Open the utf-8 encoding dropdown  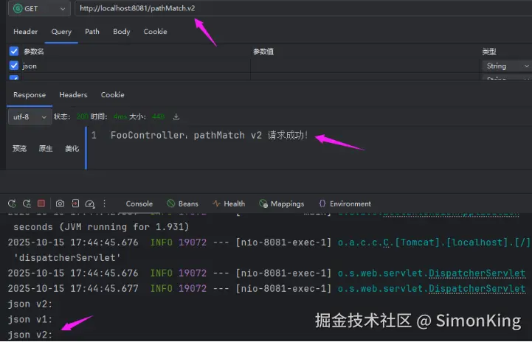click(30, 117)
